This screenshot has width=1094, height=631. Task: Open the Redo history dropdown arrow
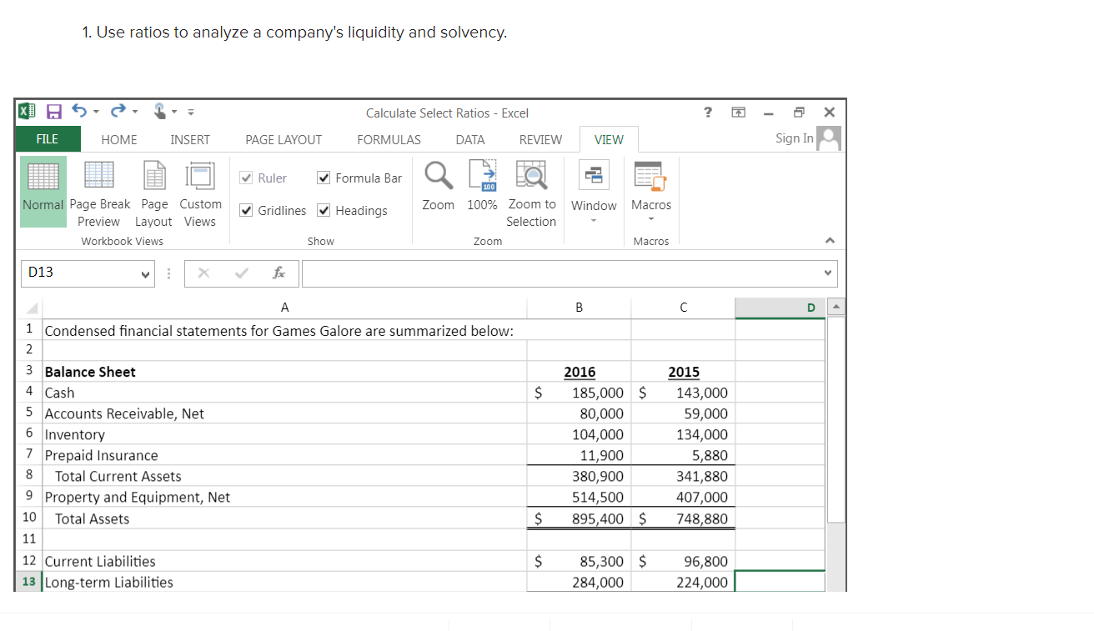click(x=133, y=113)
